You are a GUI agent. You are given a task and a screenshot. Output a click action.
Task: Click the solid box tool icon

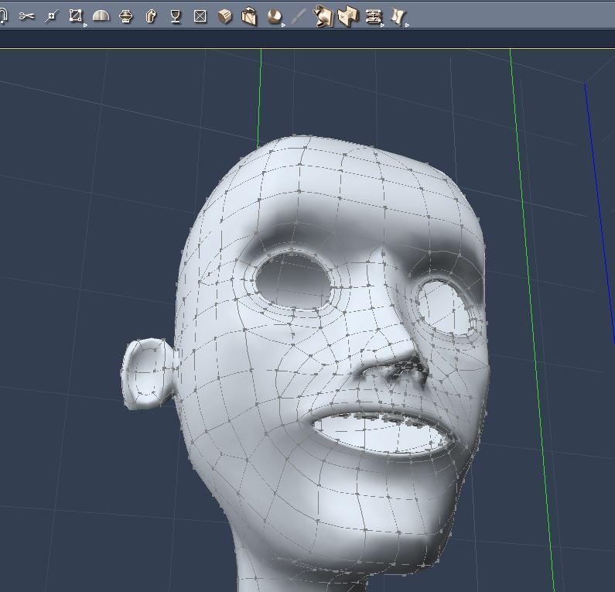225,15
